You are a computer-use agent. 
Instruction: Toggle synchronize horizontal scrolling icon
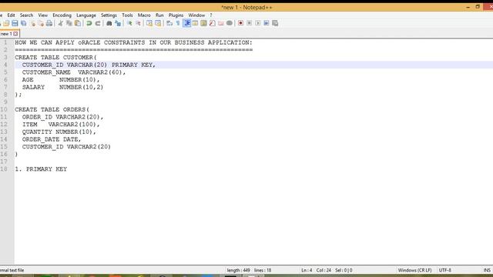coord(158,23)
